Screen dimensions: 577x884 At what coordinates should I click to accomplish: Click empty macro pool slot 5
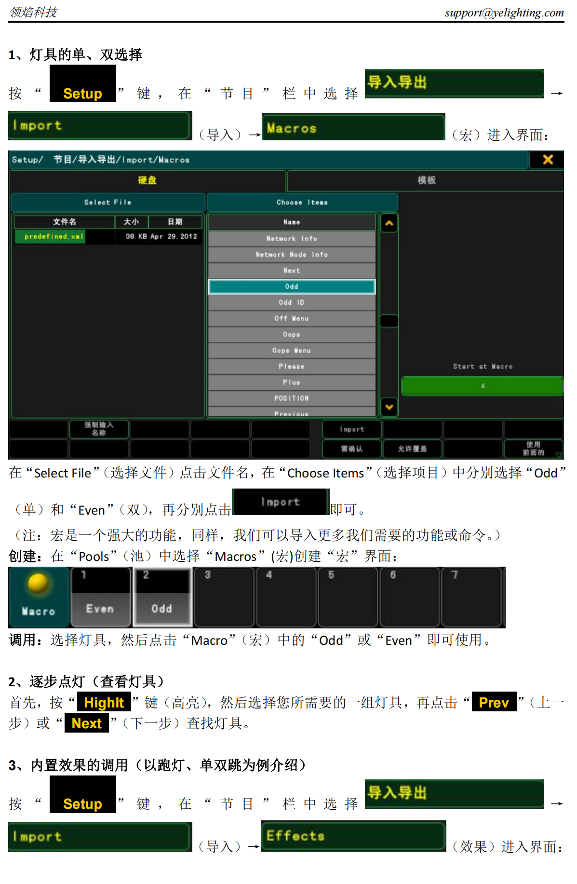348,598
